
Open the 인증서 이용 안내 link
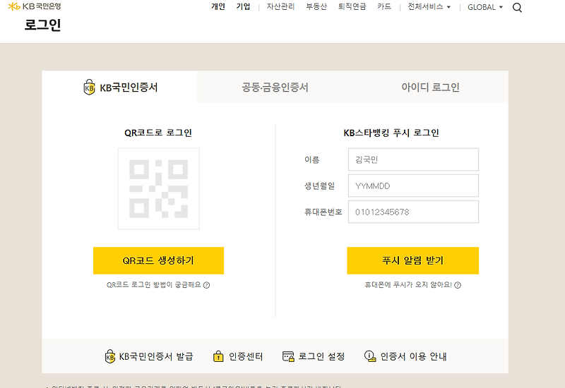[x=405, y=356]
